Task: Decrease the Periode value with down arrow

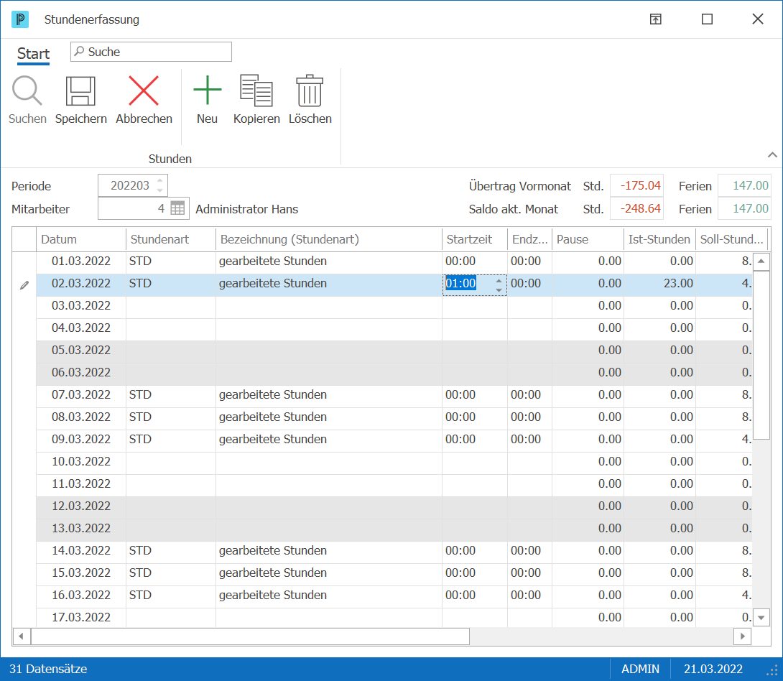Action: pos(159,190)
